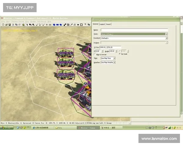Open the View menu
183x146 pixels.
pos(27,22)
